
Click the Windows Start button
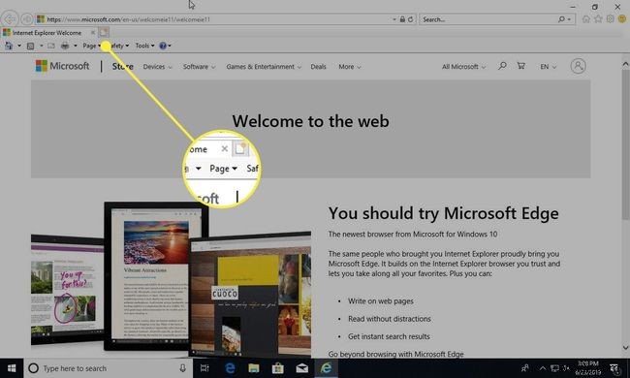point(12,368)
